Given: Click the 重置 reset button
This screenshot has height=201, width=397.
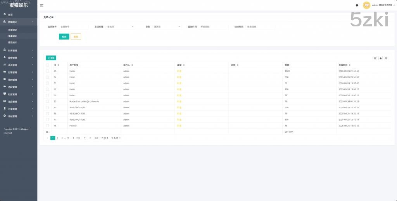Looking at the screenshot, I should point(76,36).
